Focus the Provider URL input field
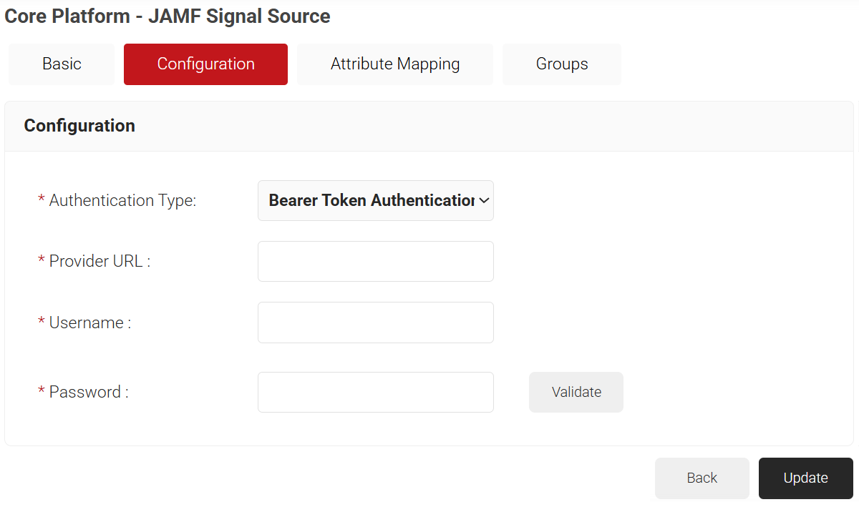Screen dimensions: 859x507 point(376,262)
